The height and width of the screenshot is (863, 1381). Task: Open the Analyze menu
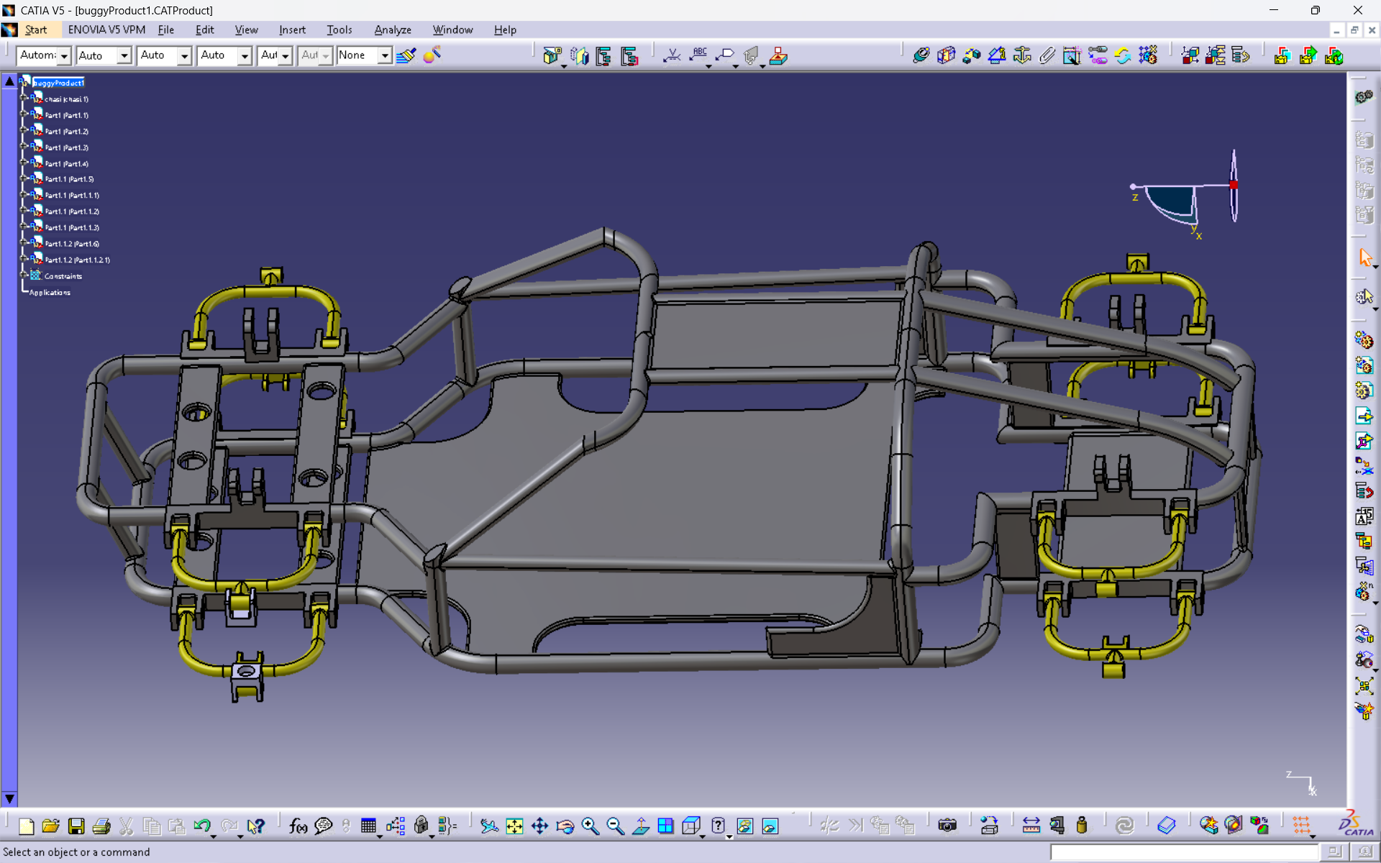click(x=393, y=29)
